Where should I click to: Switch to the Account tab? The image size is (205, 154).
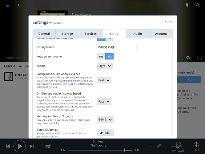[x=161, y=34]
